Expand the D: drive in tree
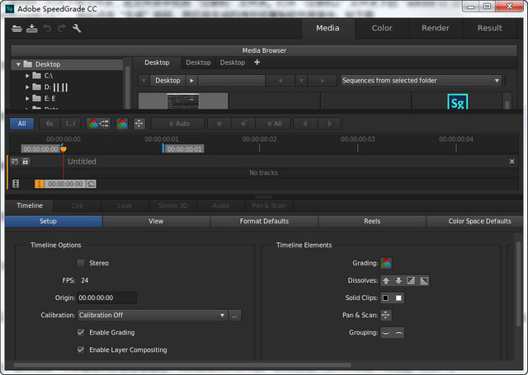 click(x=27, y=87)
